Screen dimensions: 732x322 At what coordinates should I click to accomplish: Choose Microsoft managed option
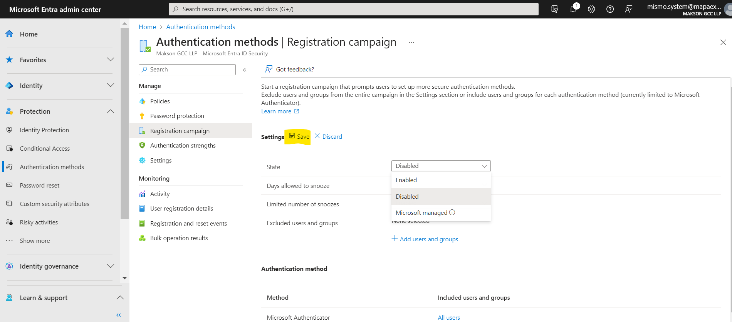click(441, 212)
